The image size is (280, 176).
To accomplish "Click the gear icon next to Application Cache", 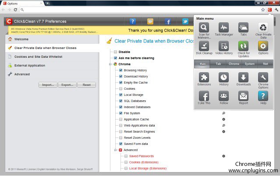I will pyautogui.click(x=223, y=119).
